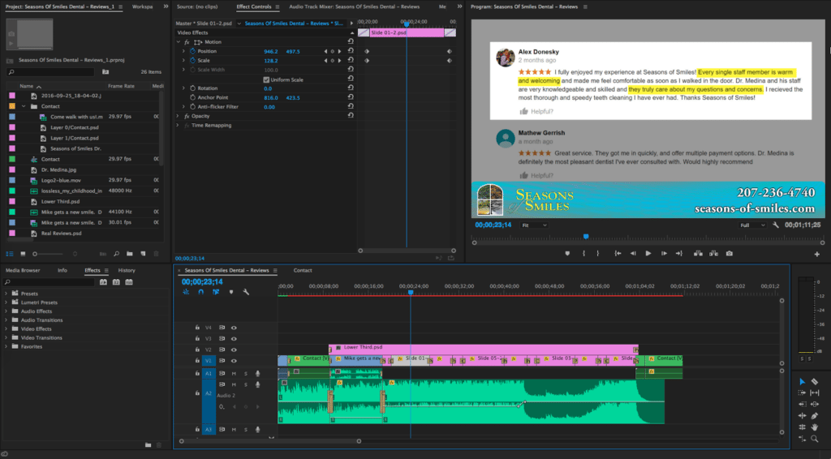Click the Extract button in Program monitor
This screenshot has height=459, width=831.
click(x=714, y=254)
